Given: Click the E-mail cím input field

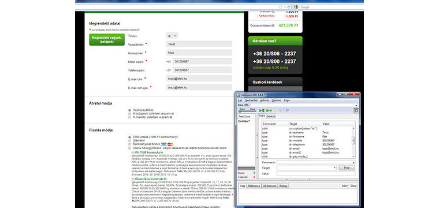Looking at the screenshot, I should click(199, 79).
